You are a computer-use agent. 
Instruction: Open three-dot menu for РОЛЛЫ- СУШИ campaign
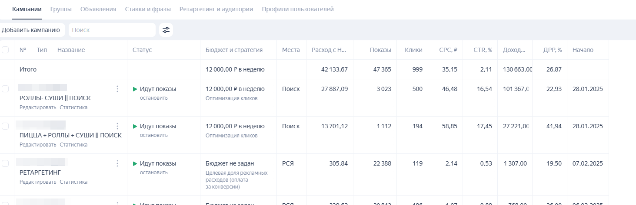(117, 89)
